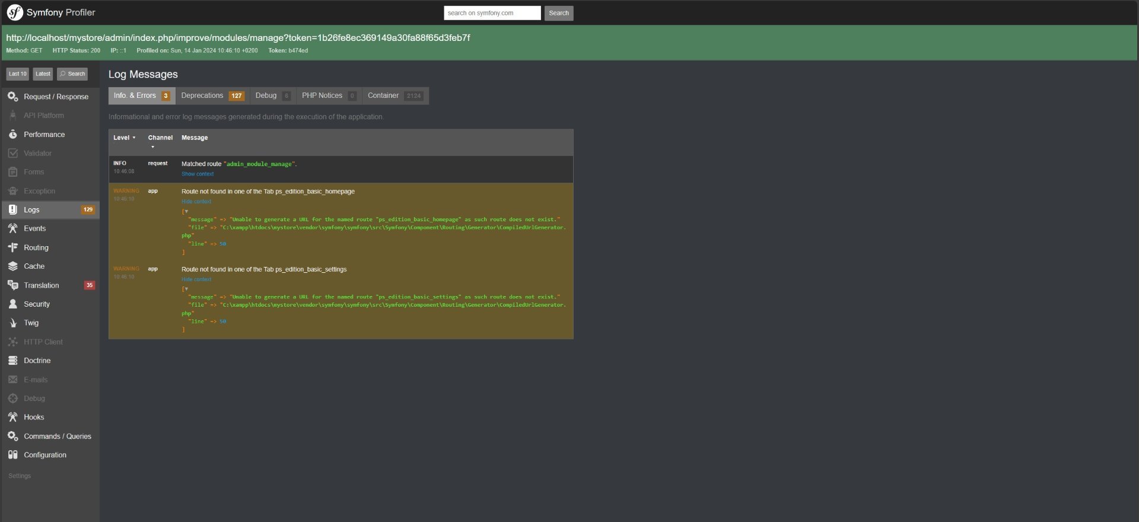
Task: Click the Hooks icon in sidebar
Action: [x=12, y=417]
